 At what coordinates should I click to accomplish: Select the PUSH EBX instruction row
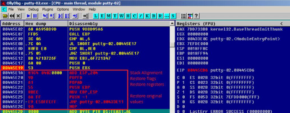click(x=85, y=68)
